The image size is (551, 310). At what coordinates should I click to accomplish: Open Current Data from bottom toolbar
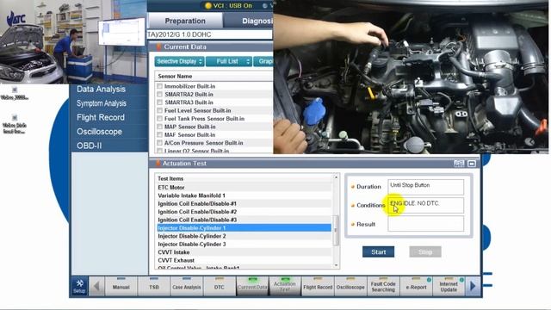[x=252, y=286]
